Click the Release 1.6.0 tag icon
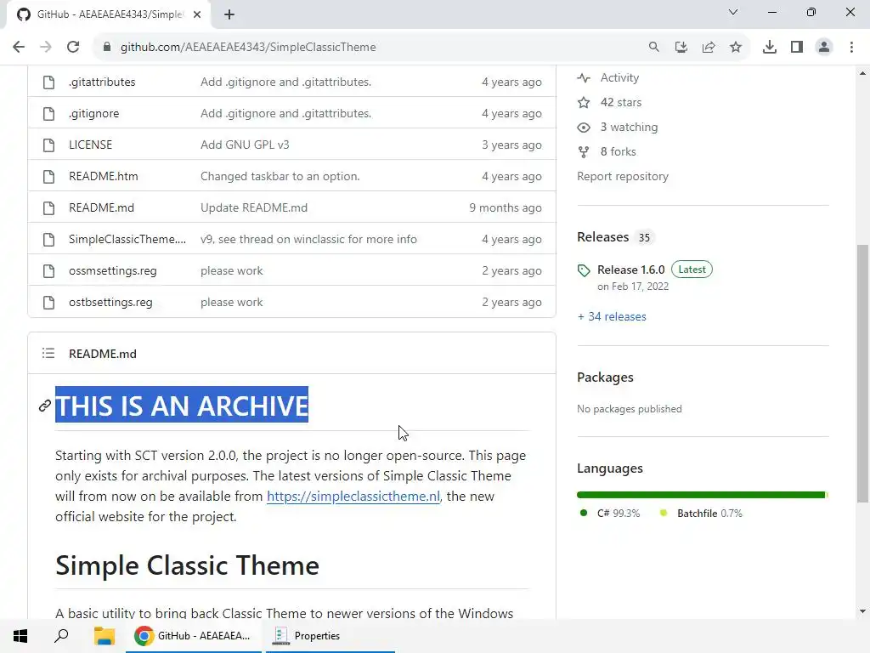The image size is (870, 653). pyautogui.click(x=584, y=270)
